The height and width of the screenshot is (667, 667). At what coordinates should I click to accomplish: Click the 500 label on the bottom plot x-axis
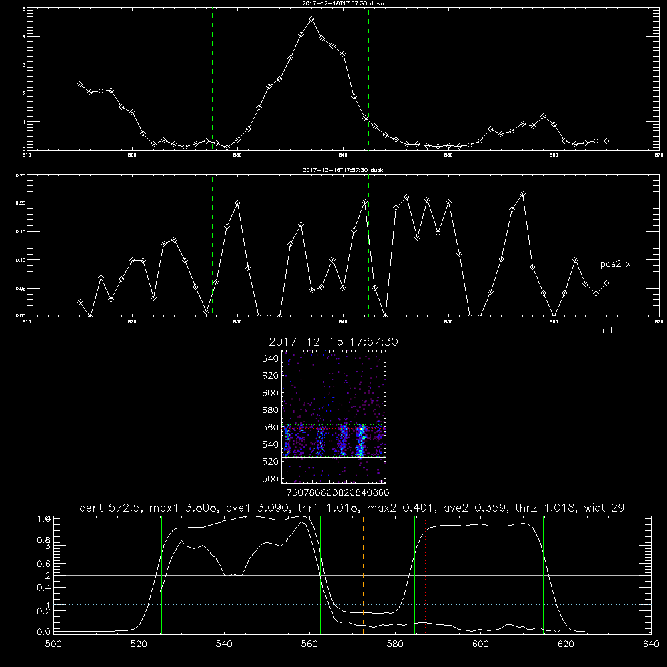(x=53, y=644)
